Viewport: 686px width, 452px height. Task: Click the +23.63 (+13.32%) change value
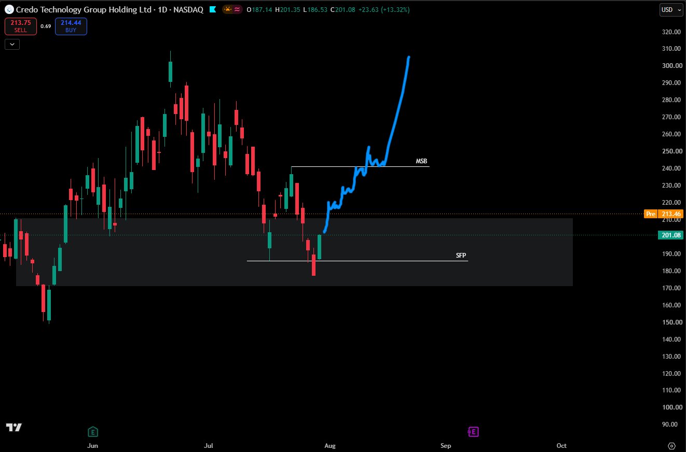click(383, 9)
